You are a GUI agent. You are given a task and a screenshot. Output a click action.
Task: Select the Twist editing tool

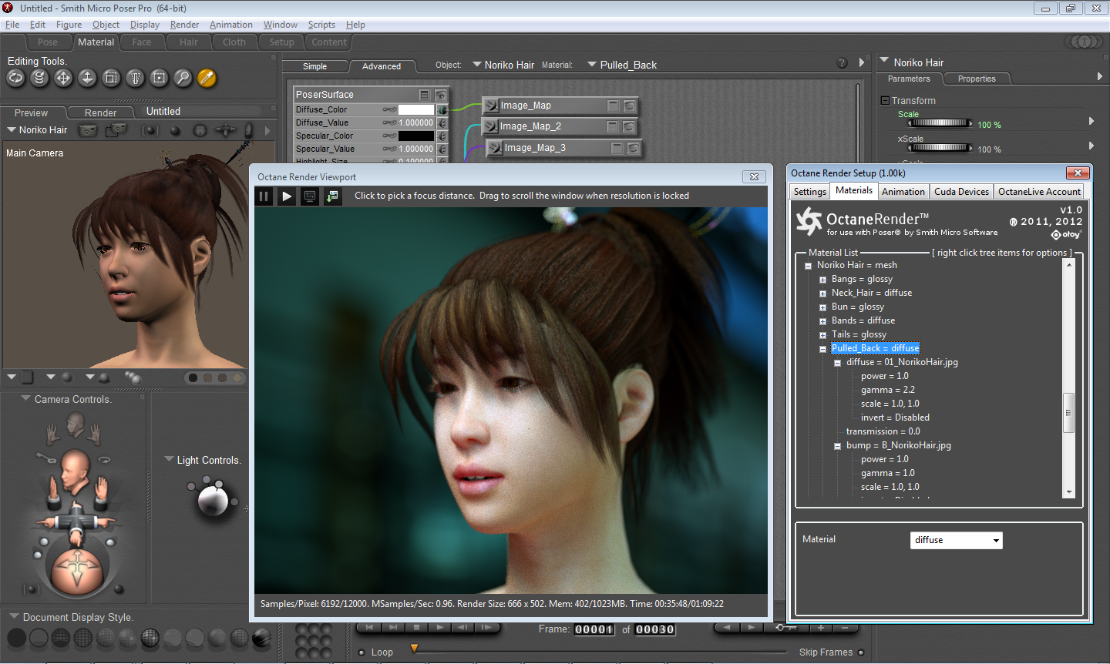click(x=39, y=78)
